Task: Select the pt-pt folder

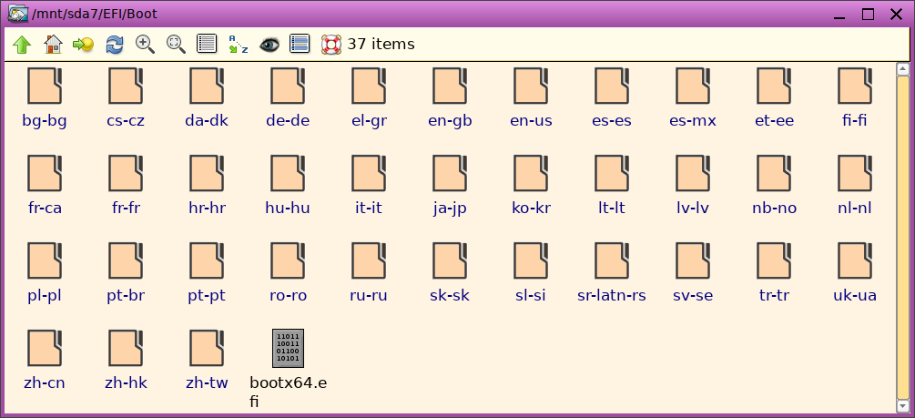Action: (207, 272)
